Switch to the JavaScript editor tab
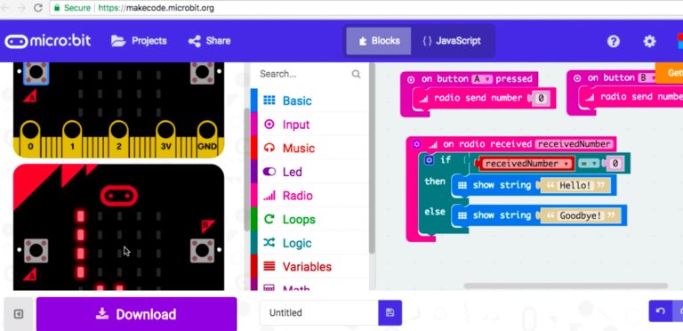The height and width of the screenshot is (331, 683). (452, 41)
